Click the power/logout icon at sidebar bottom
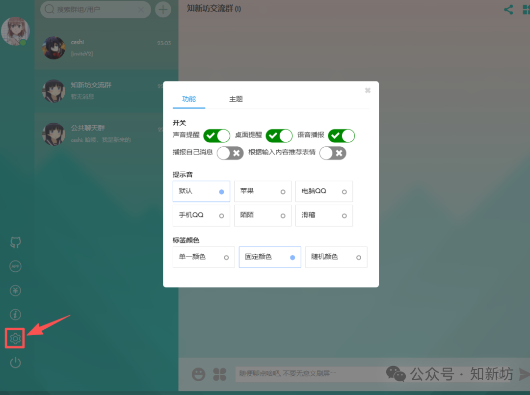The height and width of the screenshot is (395, 530). [x=15, y=363]
